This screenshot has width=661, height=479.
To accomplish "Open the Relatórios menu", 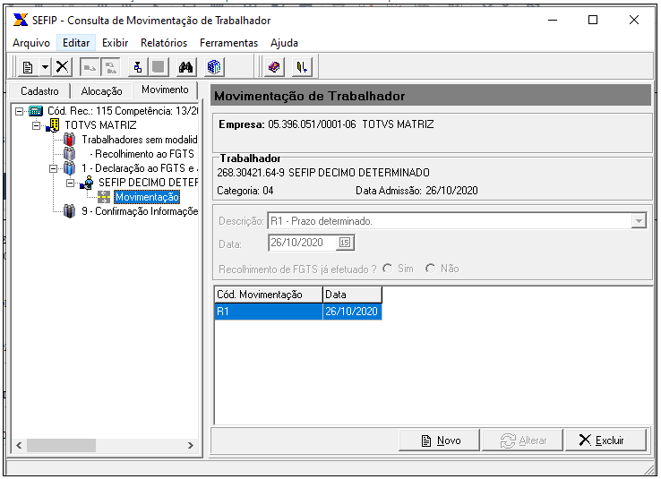I will pos(164,43).
